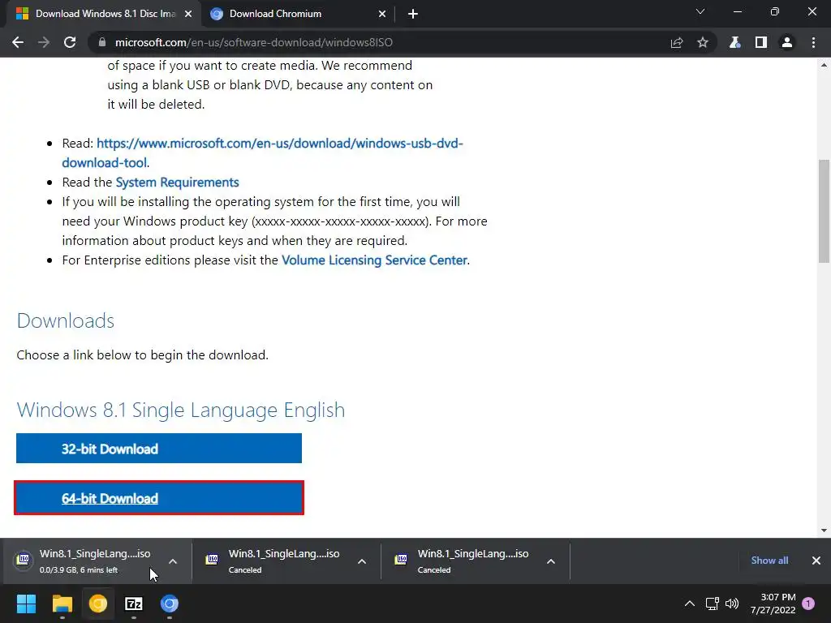Go back to the previous page
The height and width of the screenshot is (623, 831).
(18, 42)
